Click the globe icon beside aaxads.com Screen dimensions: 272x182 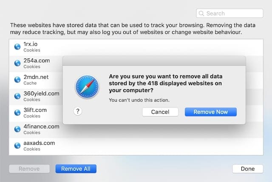[x=17, y=146]
